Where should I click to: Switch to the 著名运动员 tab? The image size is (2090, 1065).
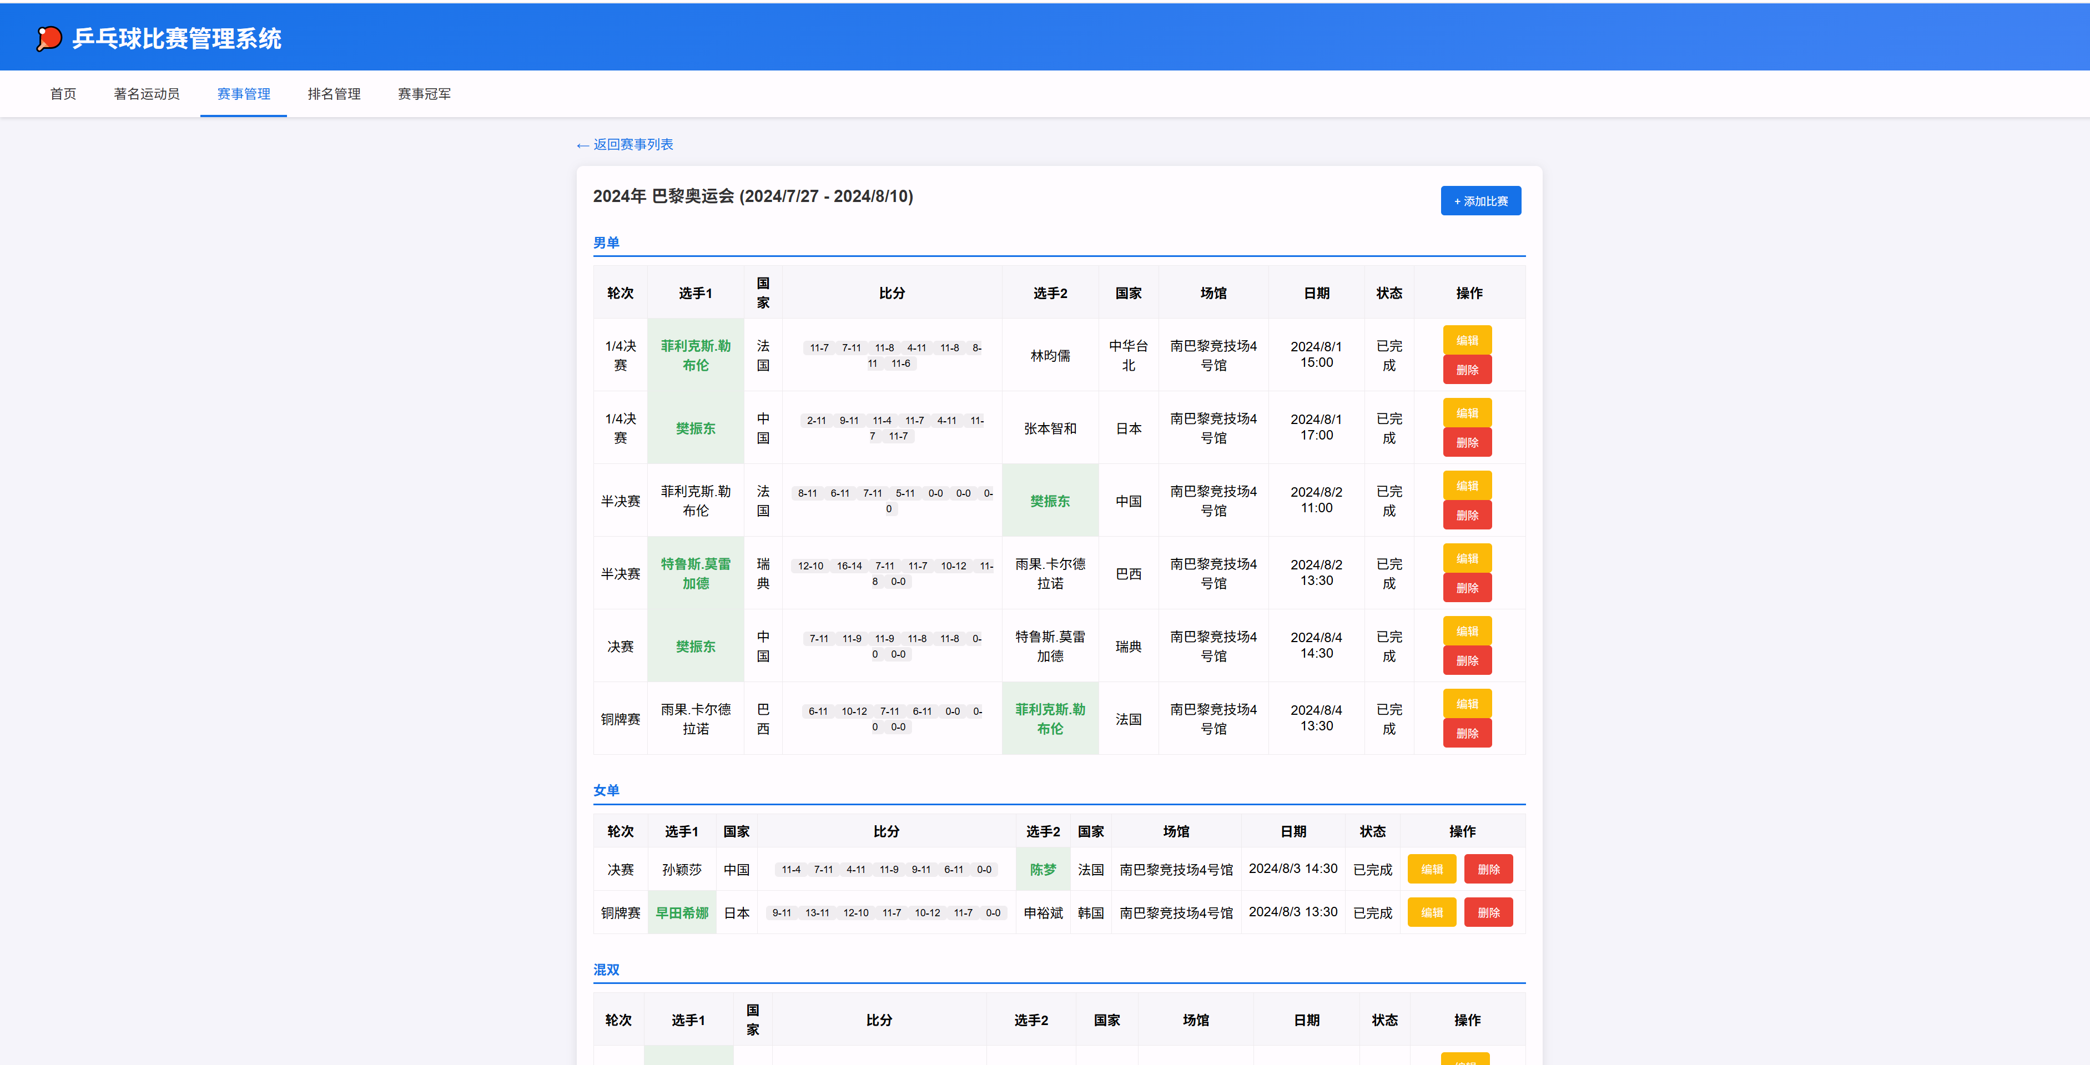pyautogui.click(x=146, y=94)
